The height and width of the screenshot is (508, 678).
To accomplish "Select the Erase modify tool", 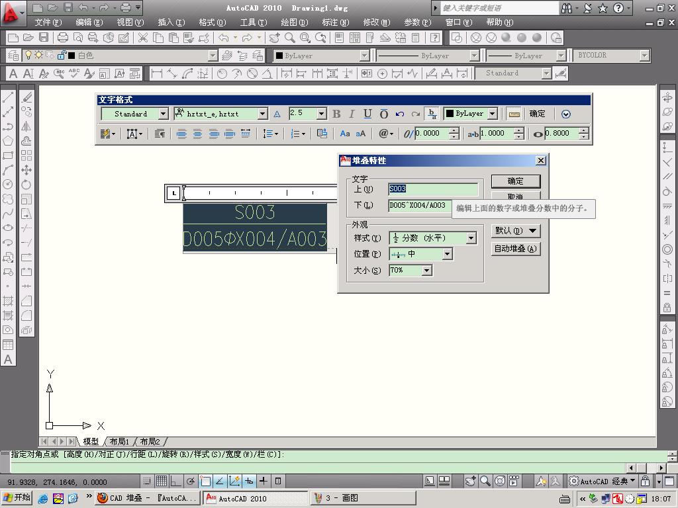I will [x=26, y=97].
